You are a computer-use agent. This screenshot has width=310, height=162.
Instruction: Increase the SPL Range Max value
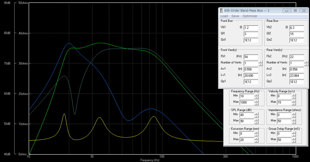256,119
